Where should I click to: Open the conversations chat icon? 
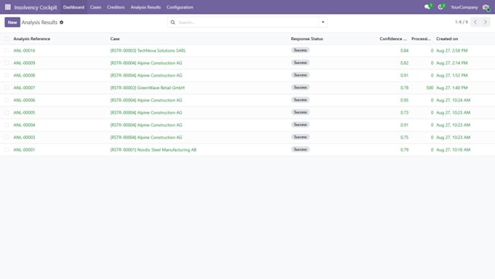pyautogui.click(x=427, y=7)
